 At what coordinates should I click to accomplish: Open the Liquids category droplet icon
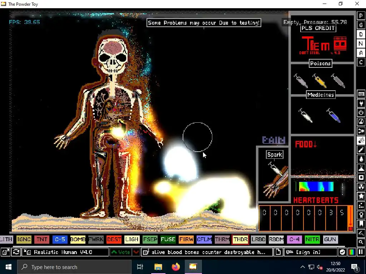click(x=361, y=159)
